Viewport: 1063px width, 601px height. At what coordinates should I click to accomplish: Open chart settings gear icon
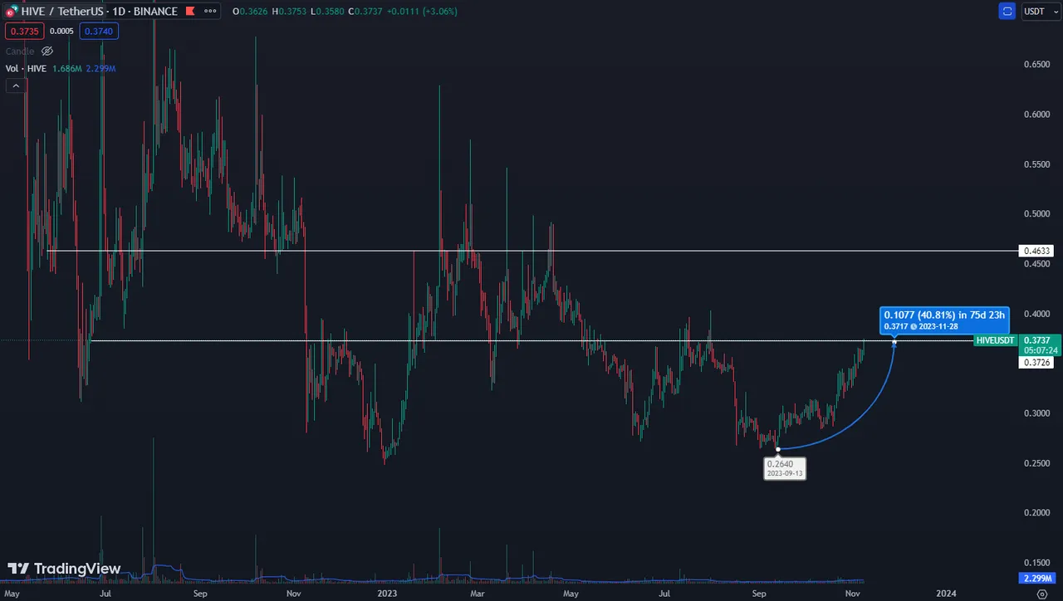[1041, 594]
